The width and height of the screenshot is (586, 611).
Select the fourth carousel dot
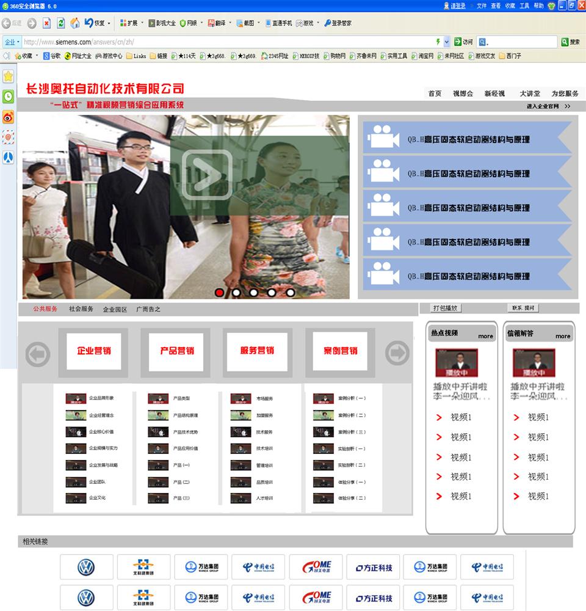(x=272, y=292)
